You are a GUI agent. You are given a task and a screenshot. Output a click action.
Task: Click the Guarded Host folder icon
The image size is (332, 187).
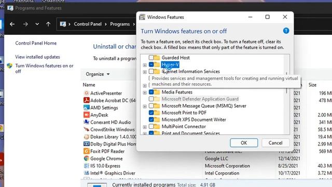point(157,58)
